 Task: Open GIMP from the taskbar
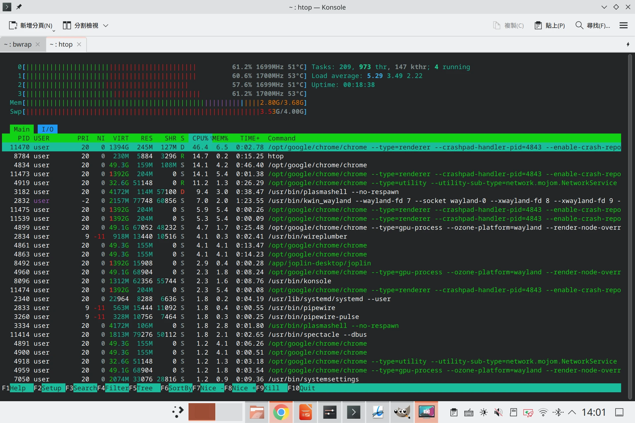tap(402, 412)
